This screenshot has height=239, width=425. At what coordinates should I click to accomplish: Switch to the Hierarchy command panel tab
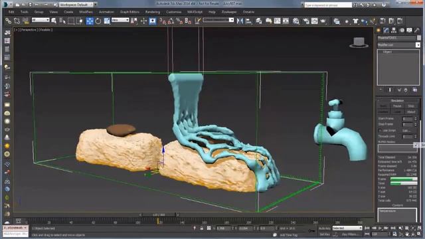394,30
